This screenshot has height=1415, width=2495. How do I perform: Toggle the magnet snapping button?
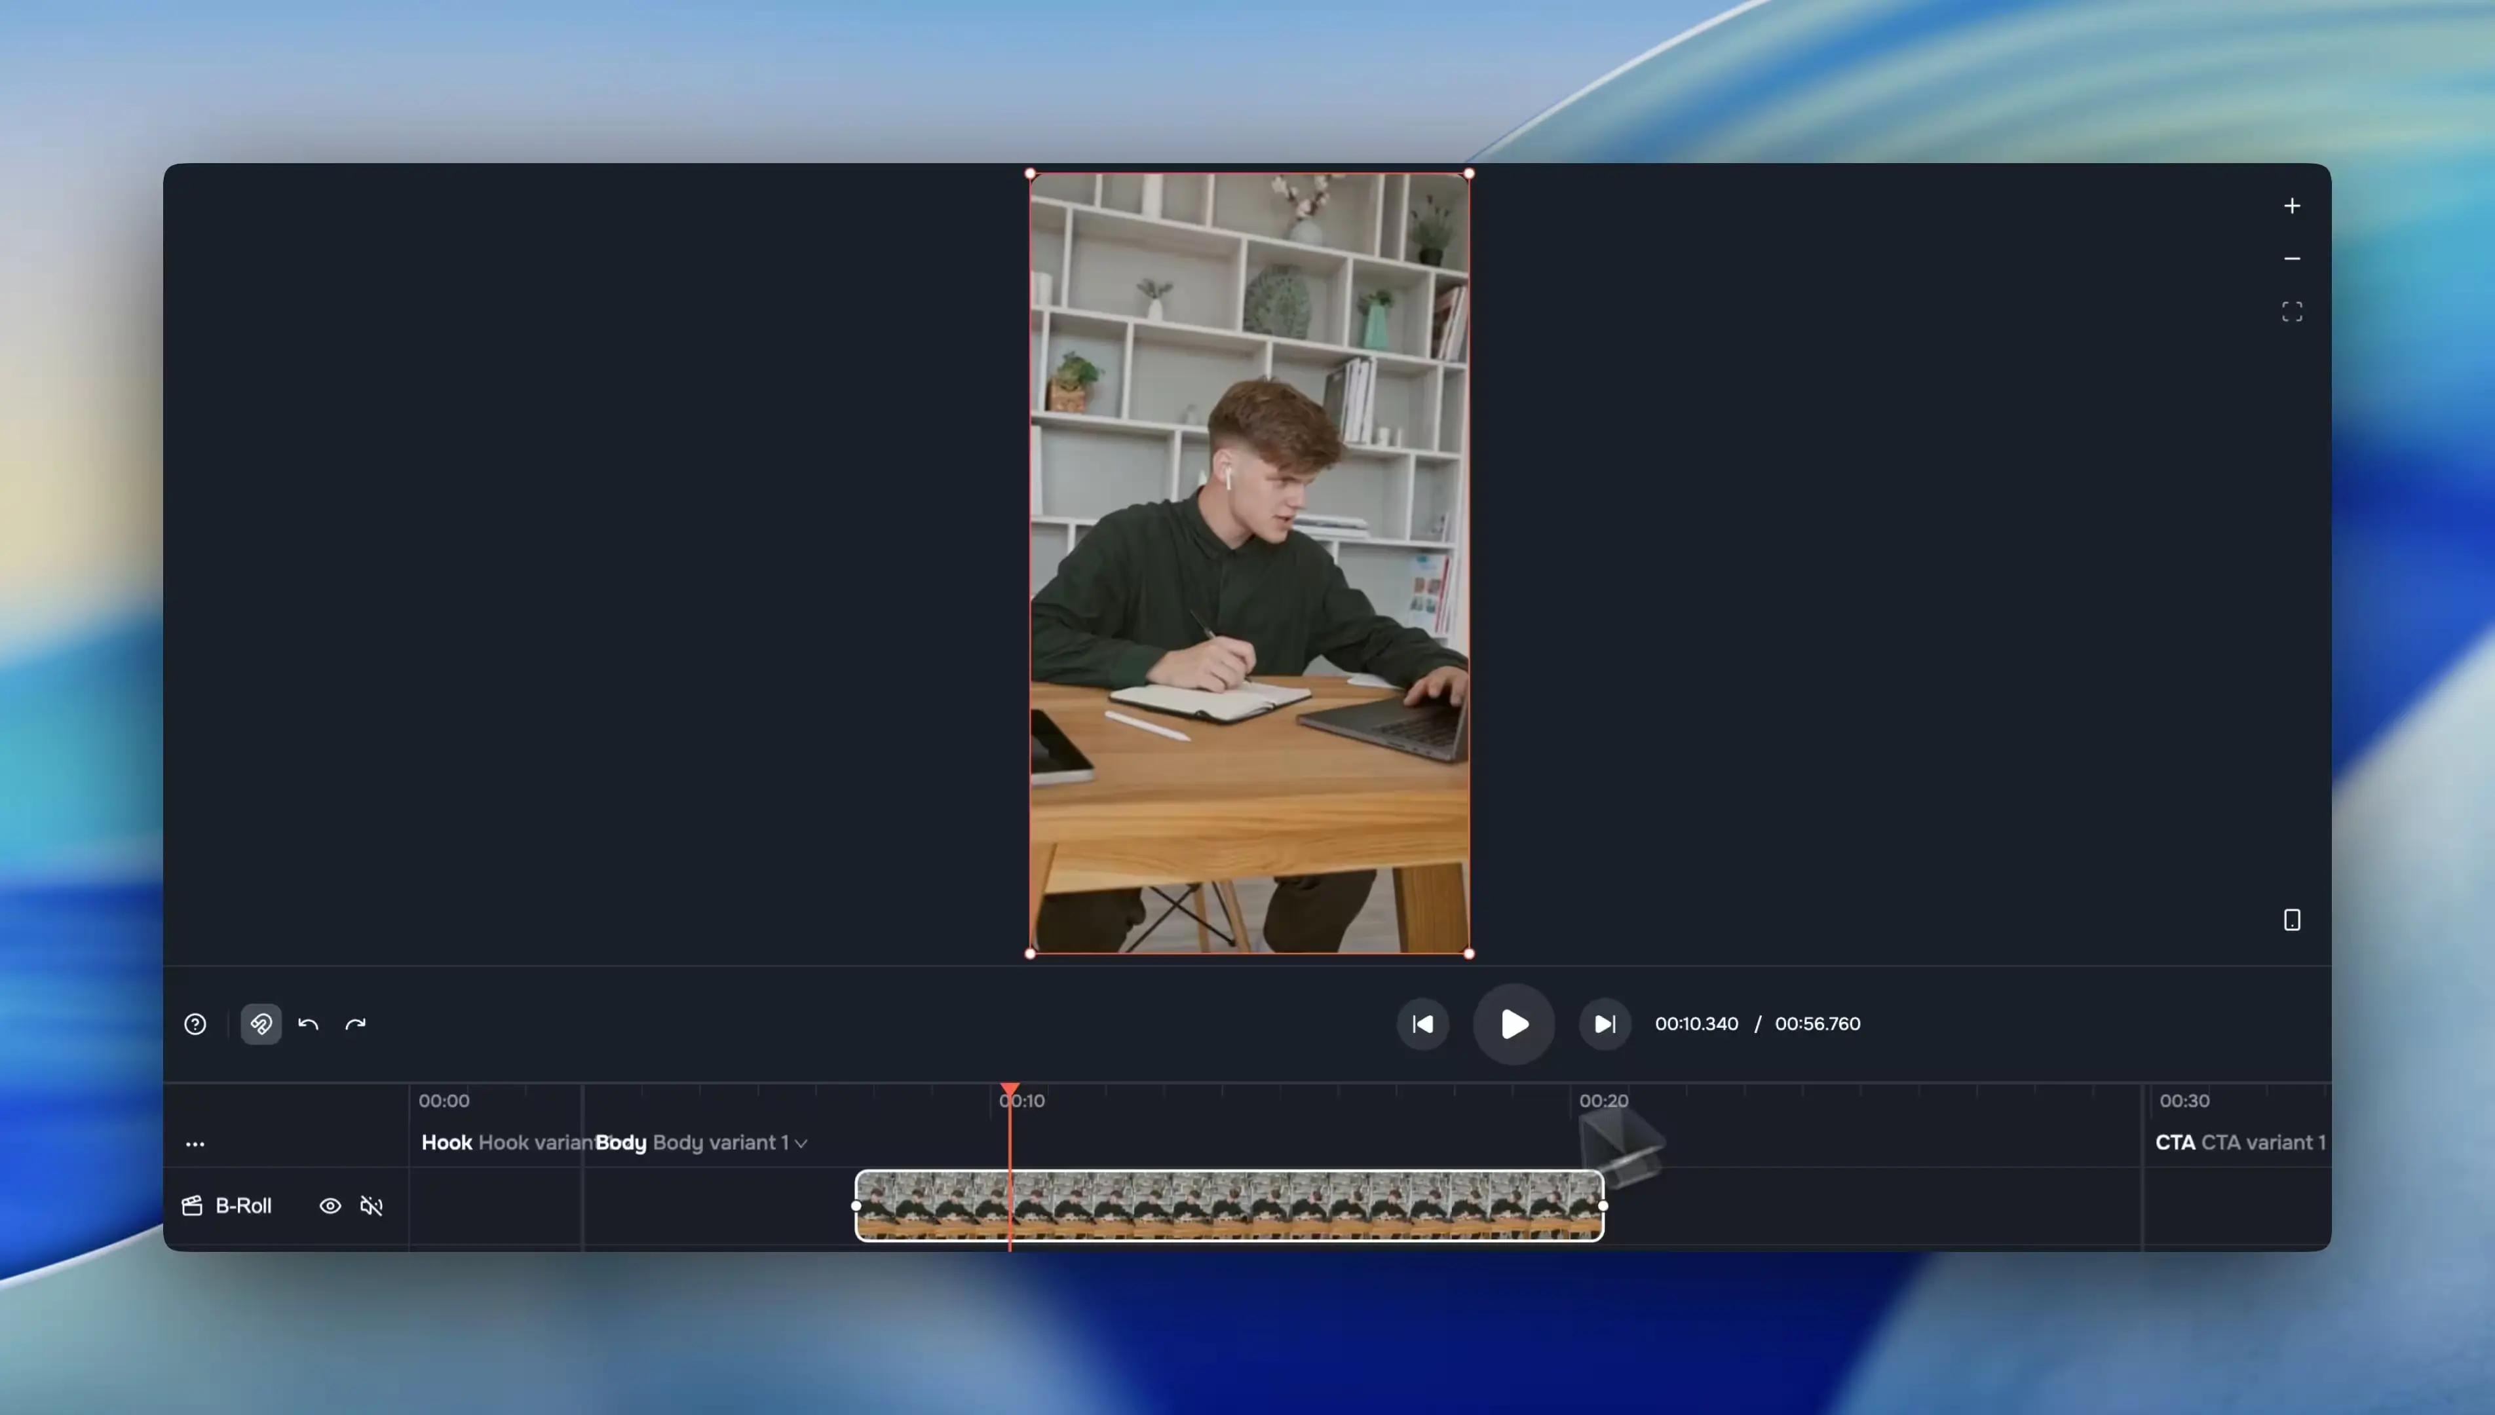[x=261, y=1025]
